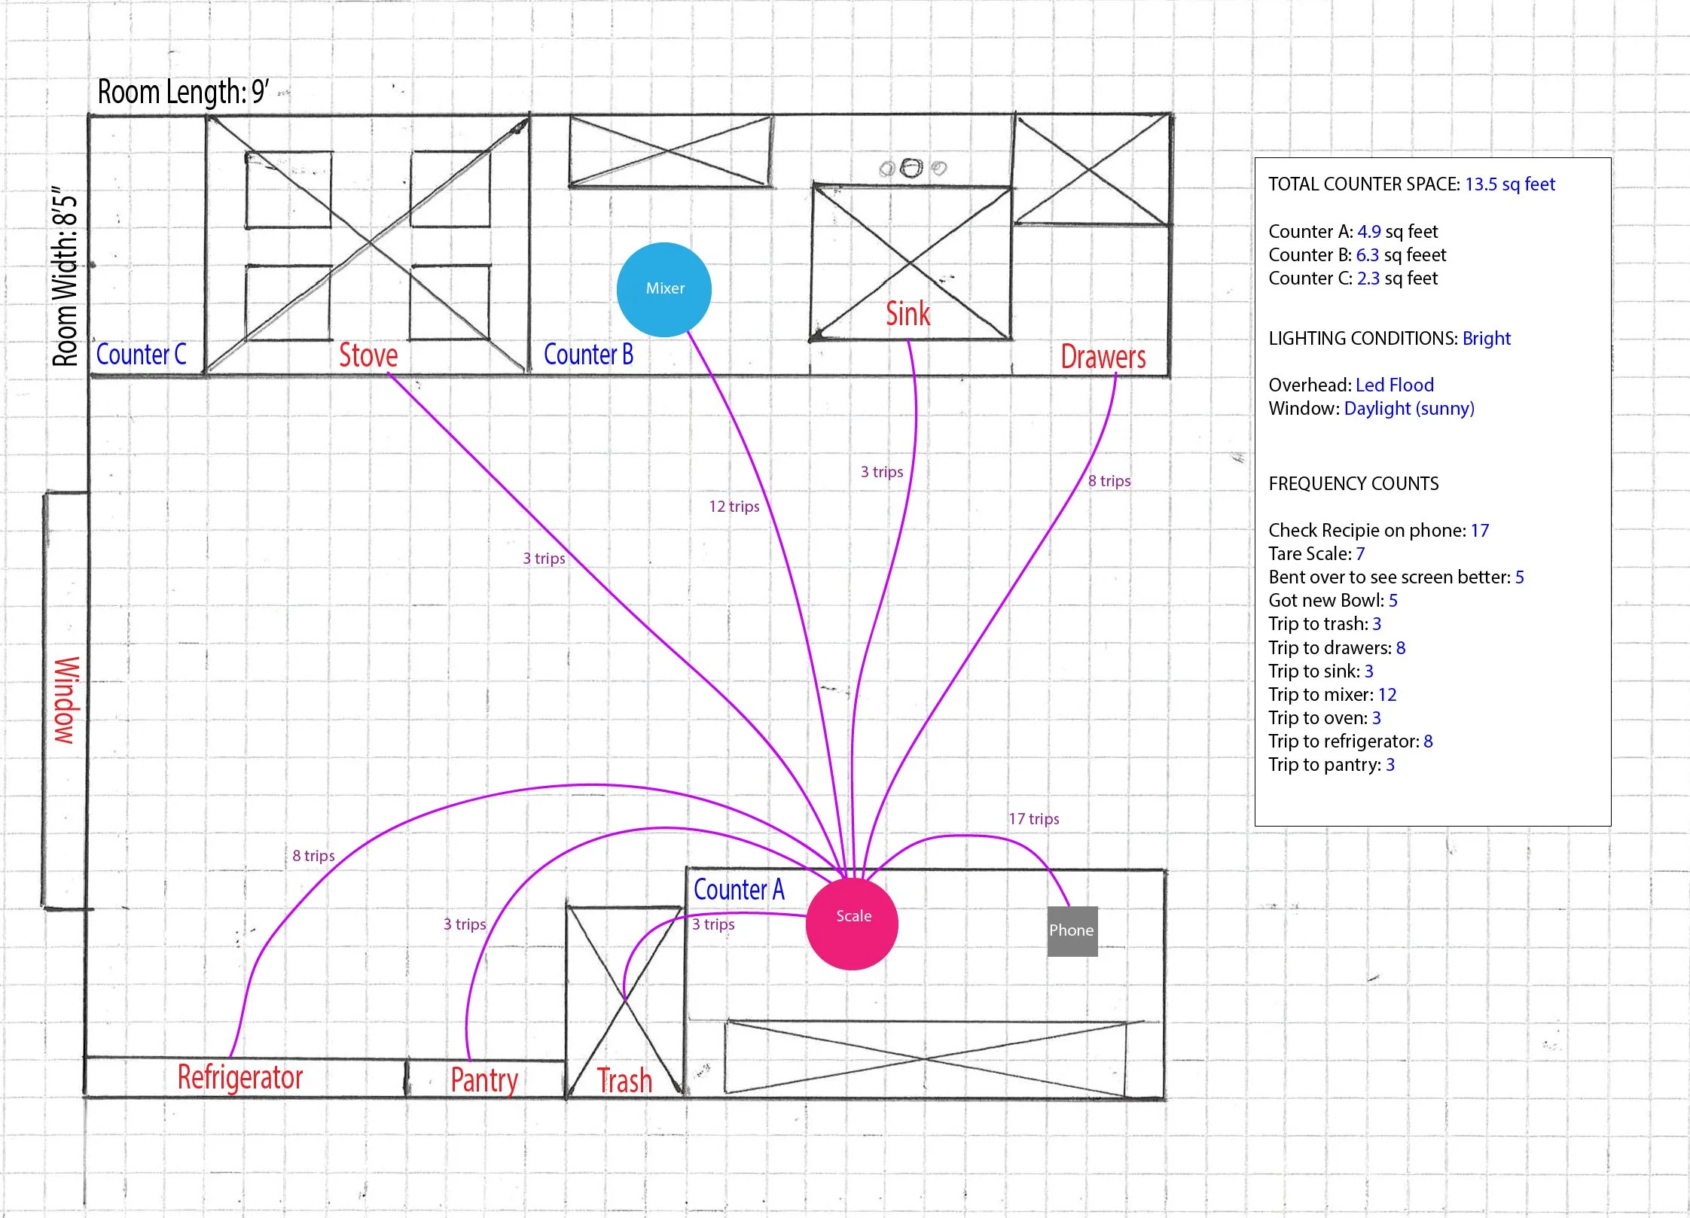Click the Pantry label
The image size is (1690, 1218).
point(484,1080)
